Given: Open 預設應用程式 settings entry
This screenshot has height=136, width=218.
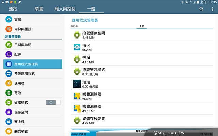Looking at the screenshot, I should (33, 73).
